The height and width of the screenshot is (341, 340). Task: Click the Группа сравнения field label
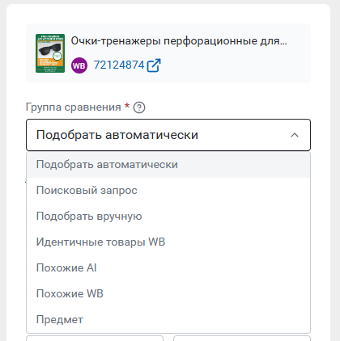(74, 107)
